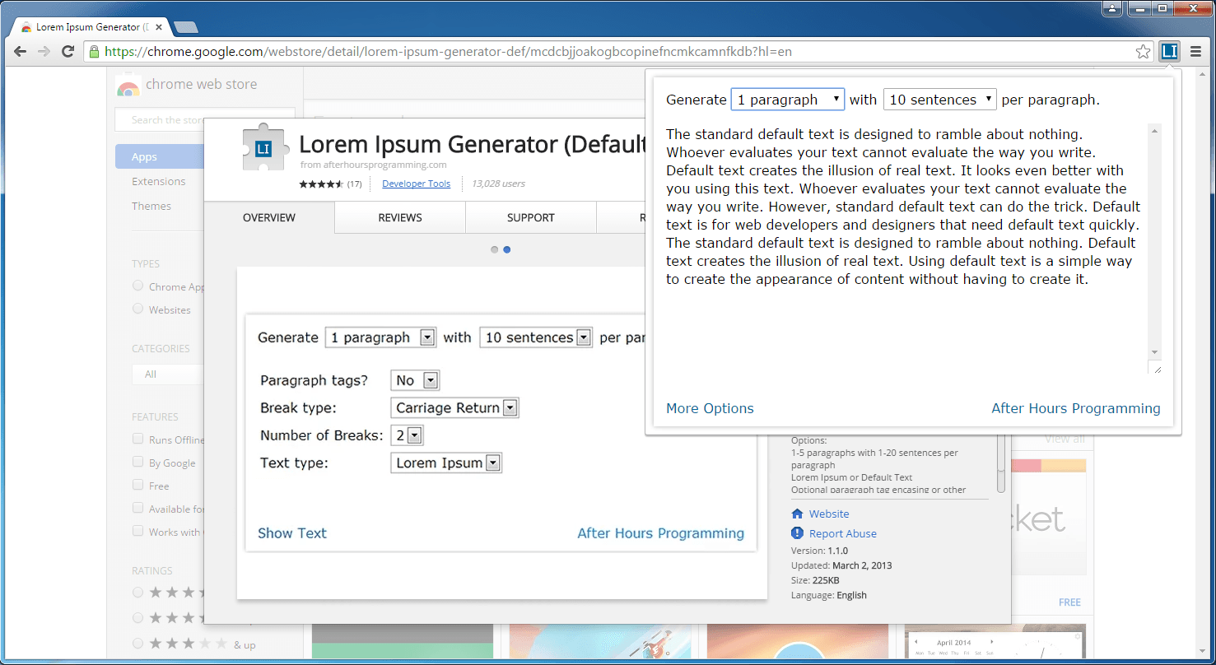Select the Websites radio button
This screenshot has width=1216, height=665.
coord(137,309)
